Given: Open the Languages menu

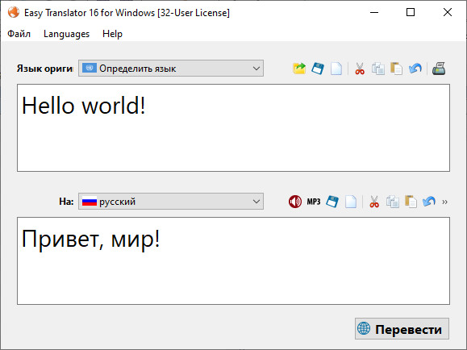Looking at the screenshot, I should tap(66, 34).
